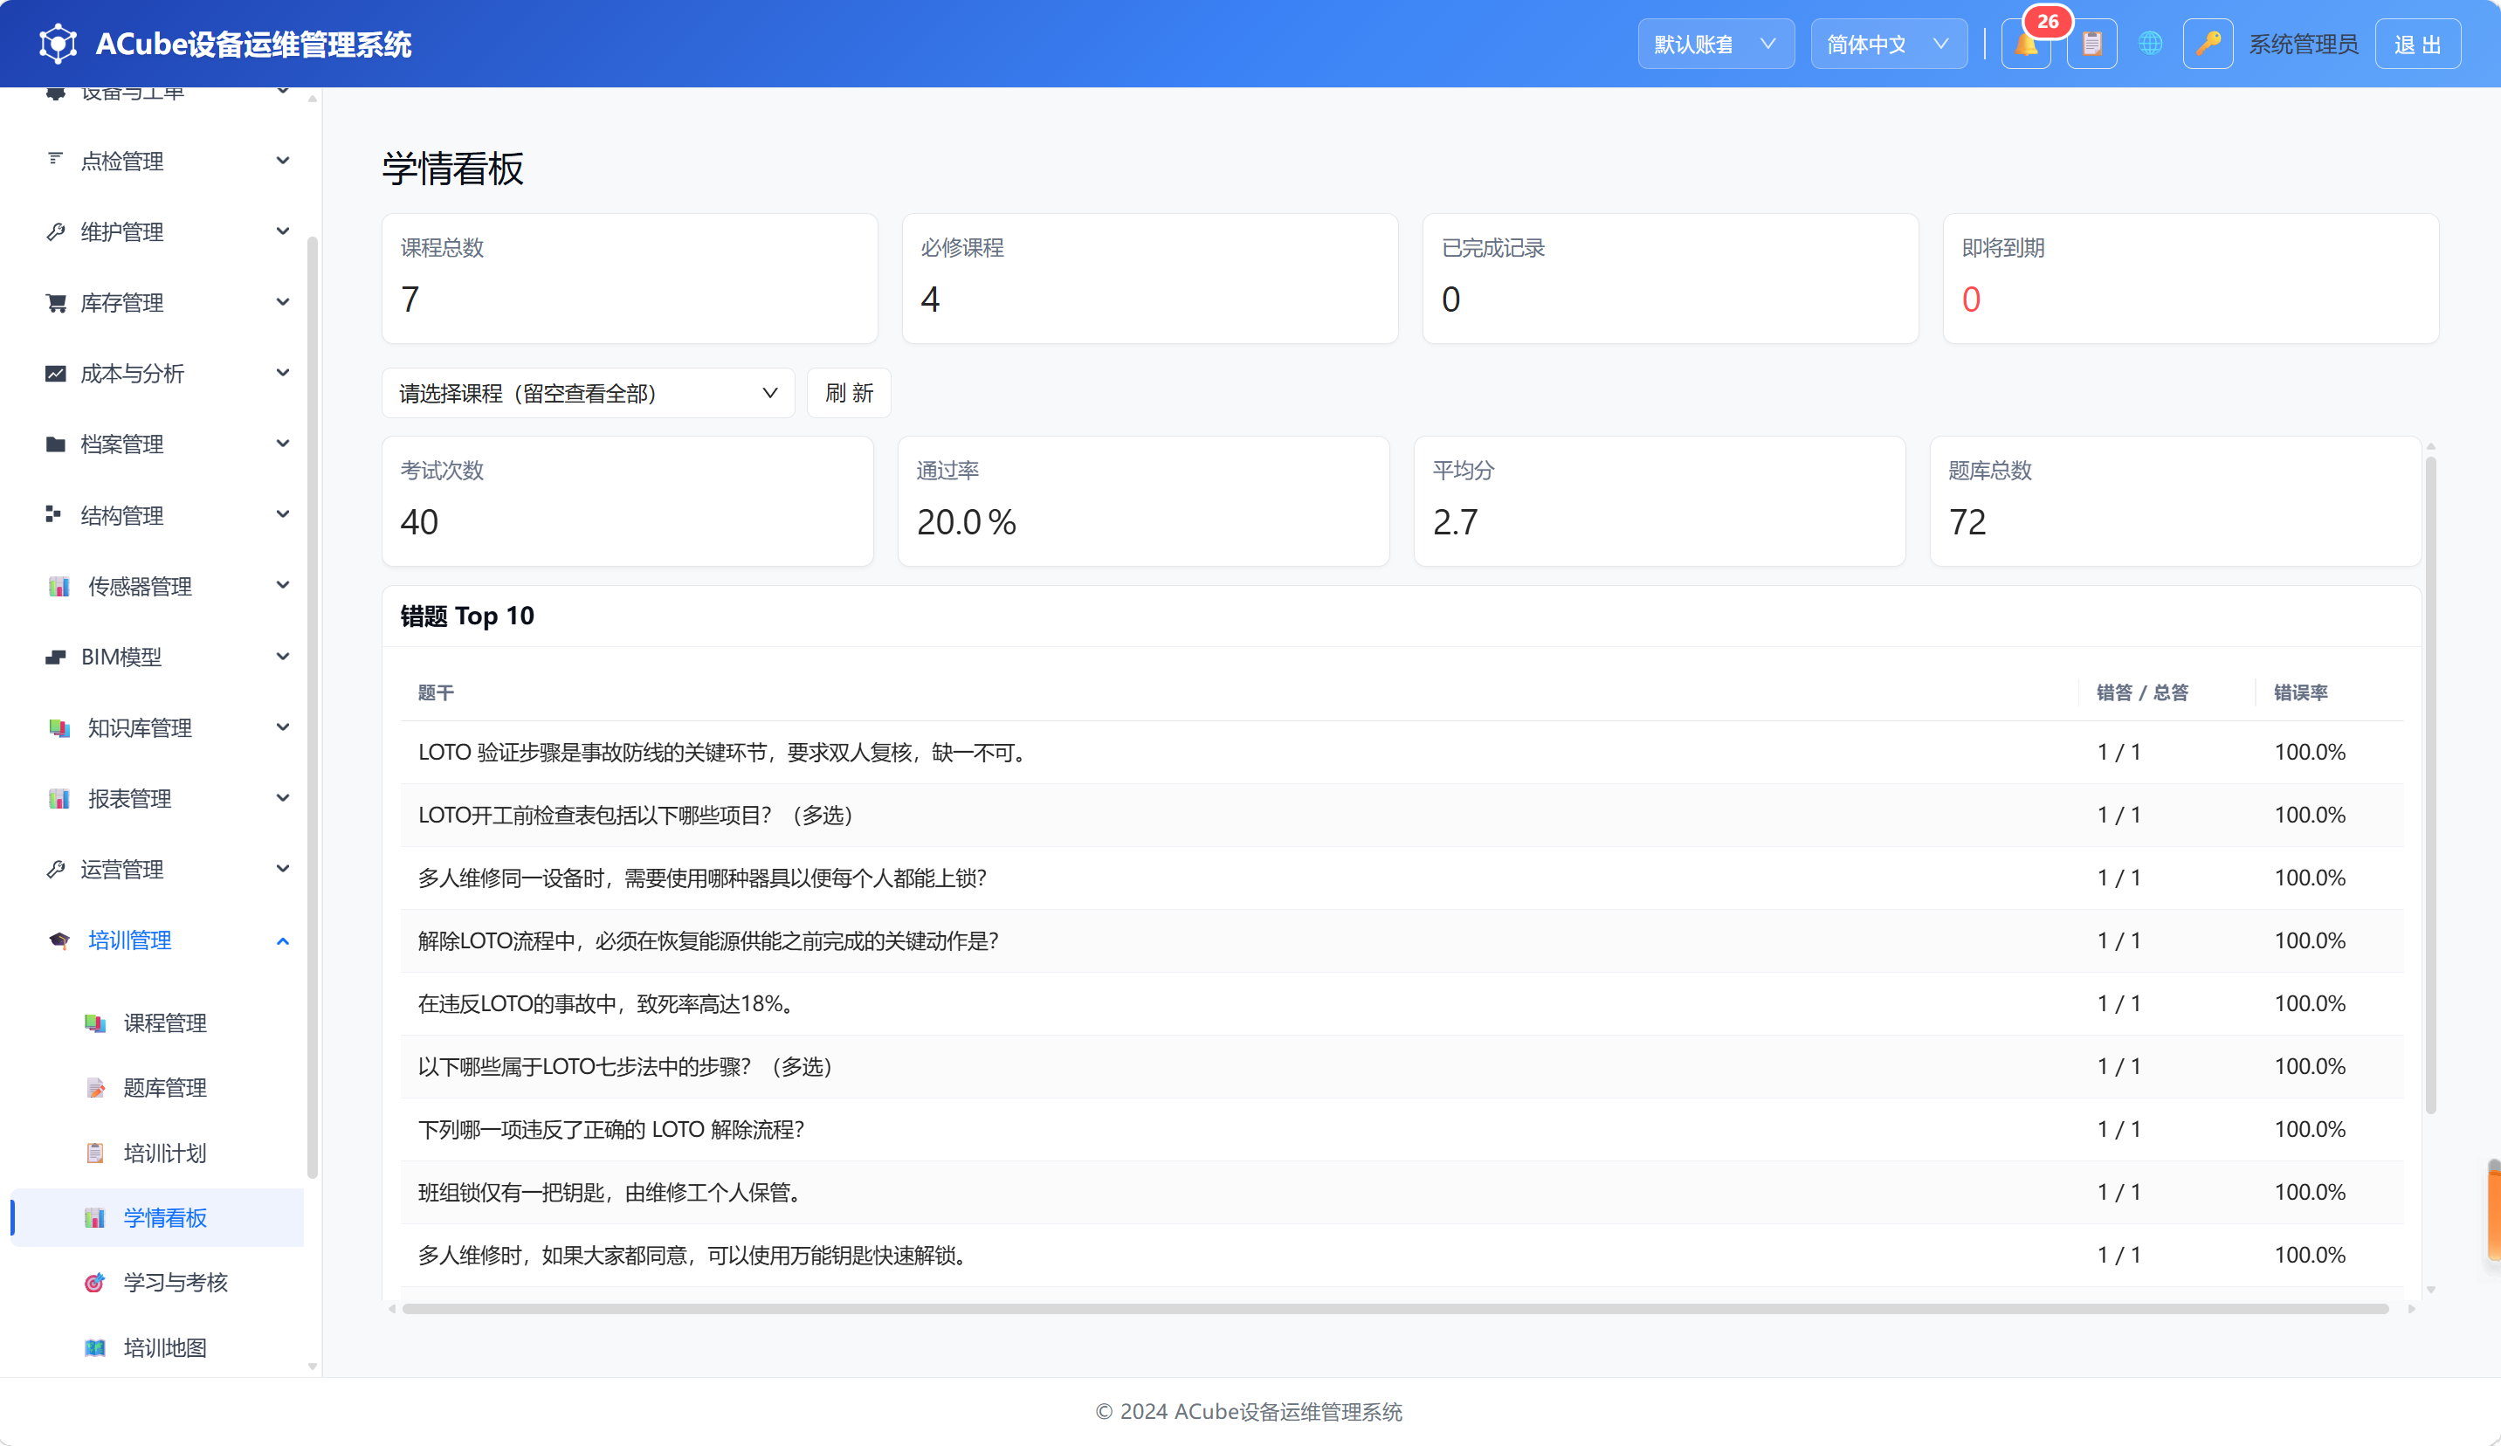This screenshot has height=1446, width=2501.
Task: Expand the 点检管理 menu chevron
Action: point(283,160)
